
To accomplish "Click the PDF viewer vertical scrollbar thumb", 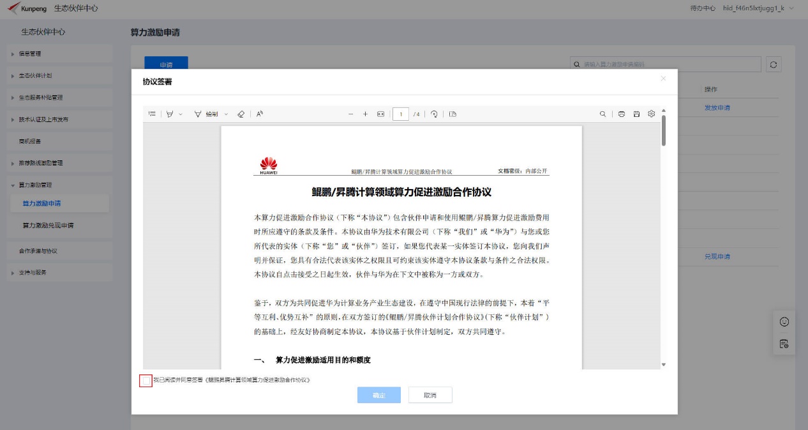I will tap(663, 130).
